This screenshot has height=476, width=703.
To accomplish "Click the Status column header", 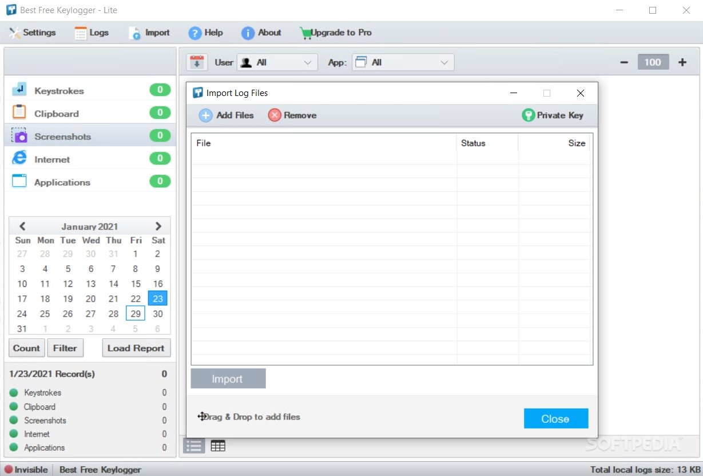I will coord(487,143).
